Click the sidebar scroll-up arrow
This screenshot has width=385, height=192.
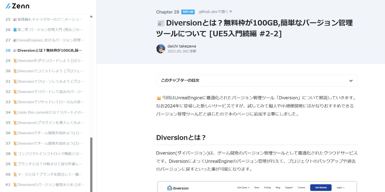(x=91, y=17)
